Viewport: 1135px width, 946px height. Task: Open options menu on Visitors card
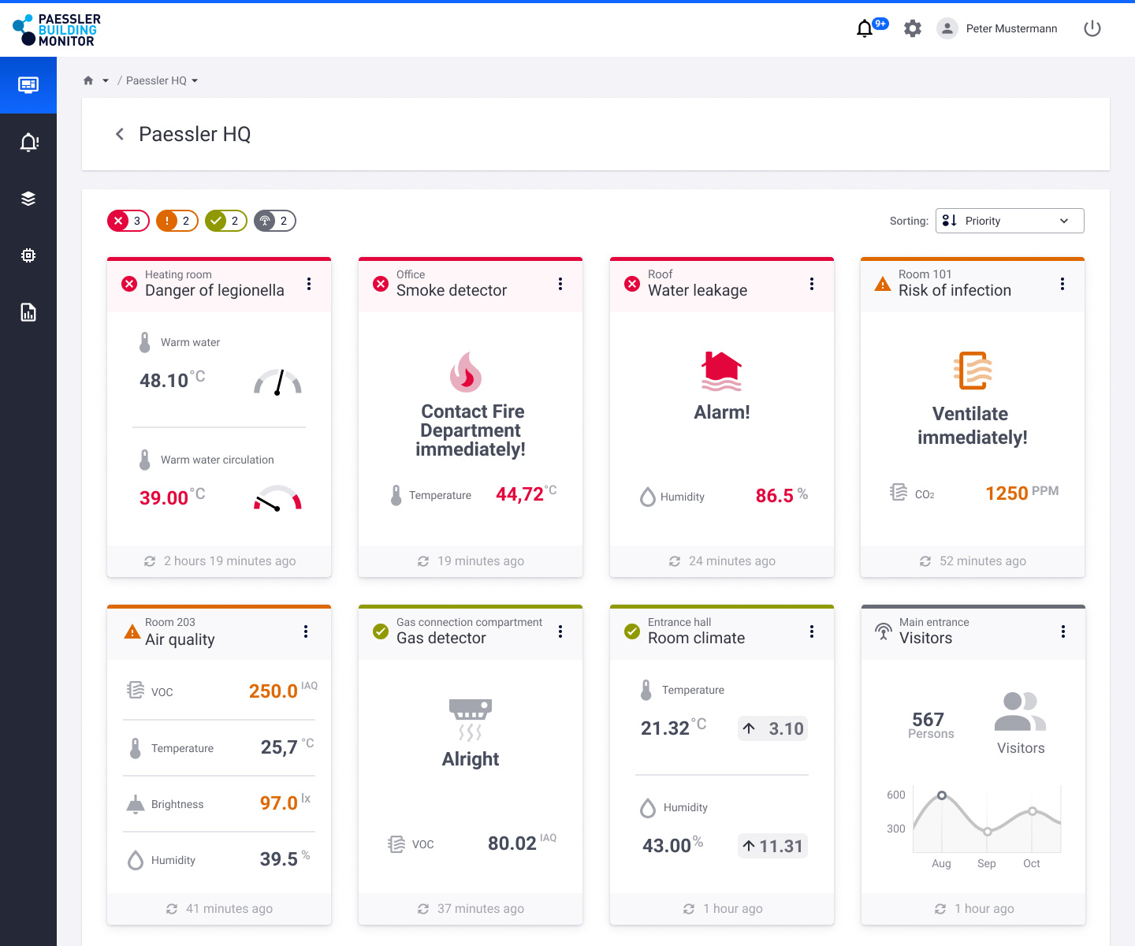pos(1063,631)
